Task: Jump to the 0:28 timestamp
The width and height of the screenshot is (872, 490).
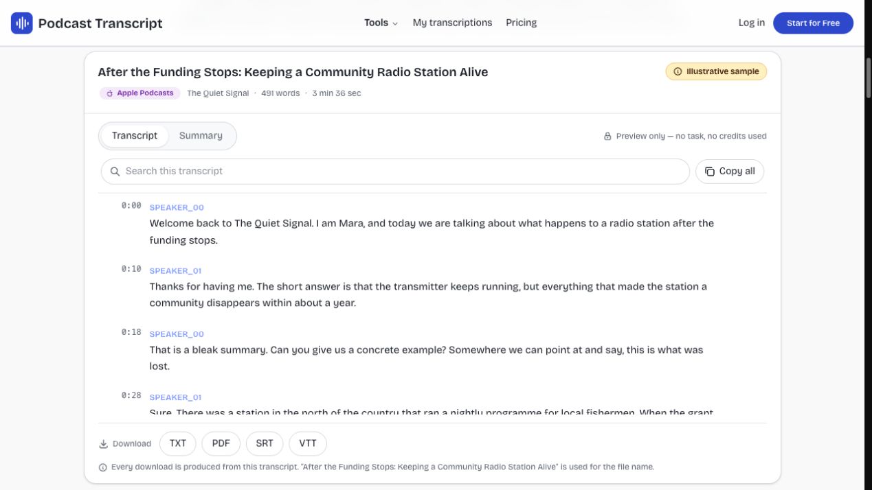Action: pyautogui.click(x=131, y=395)
